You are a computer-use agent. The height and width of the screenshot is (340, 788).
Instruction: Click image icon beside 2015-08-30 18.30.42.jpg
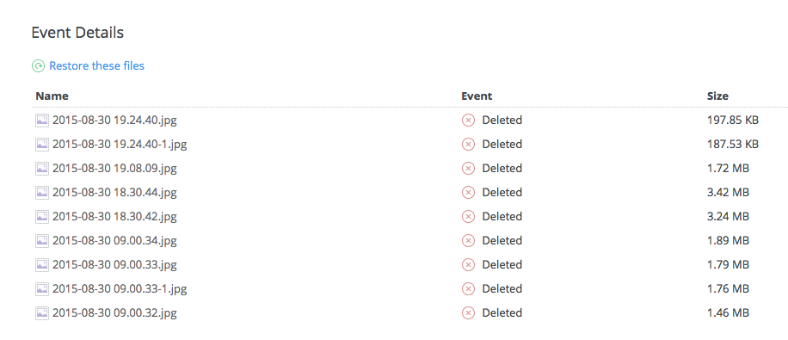coord(42,217)
